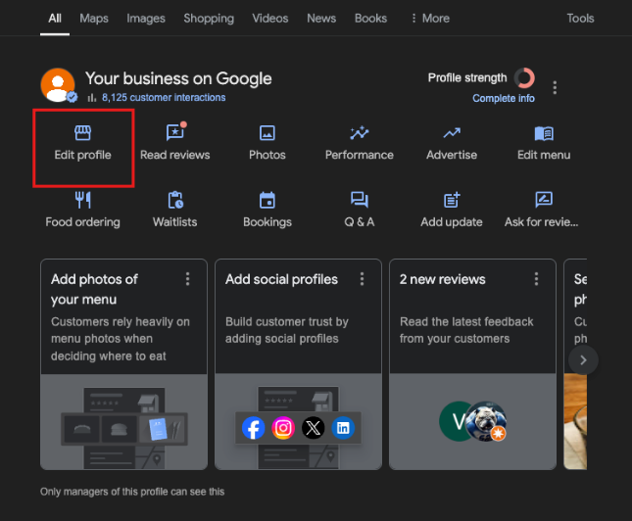Click the partially visible fourth card photo
Viewport: 632px width, 521px height.
point(575,421)
